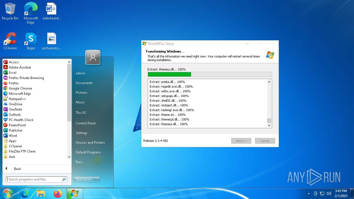Click the Start orb on the taskbar

tap(7, 193)
